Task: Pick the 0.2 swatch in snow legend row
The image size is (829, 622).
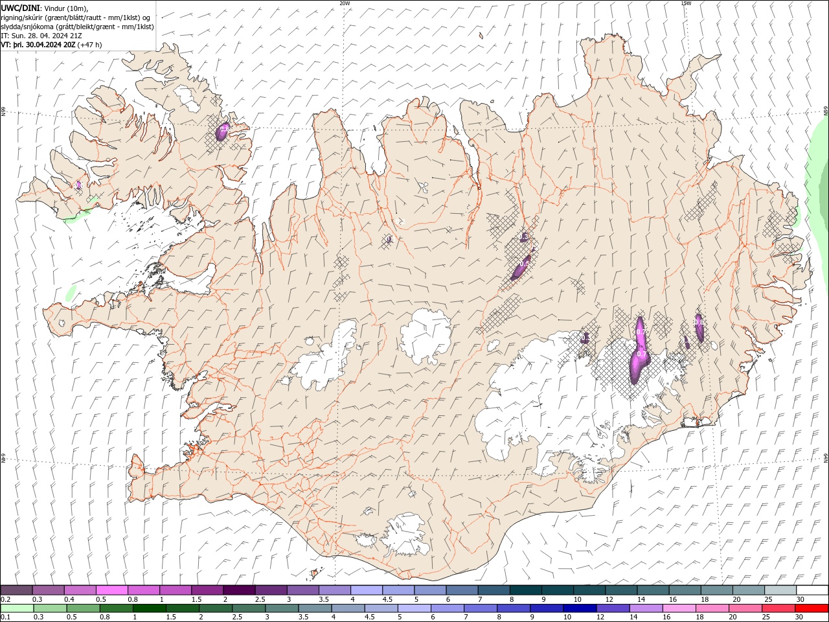Action: [x=16, y=590]
